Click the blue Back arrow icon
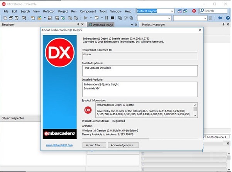The image size is (232, 172). click(220, 18)
